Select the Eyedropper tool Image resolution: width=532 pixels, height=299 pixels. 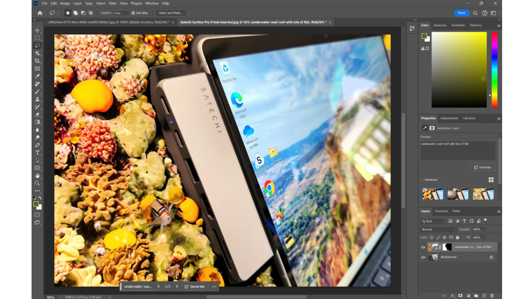pos(37,76)
